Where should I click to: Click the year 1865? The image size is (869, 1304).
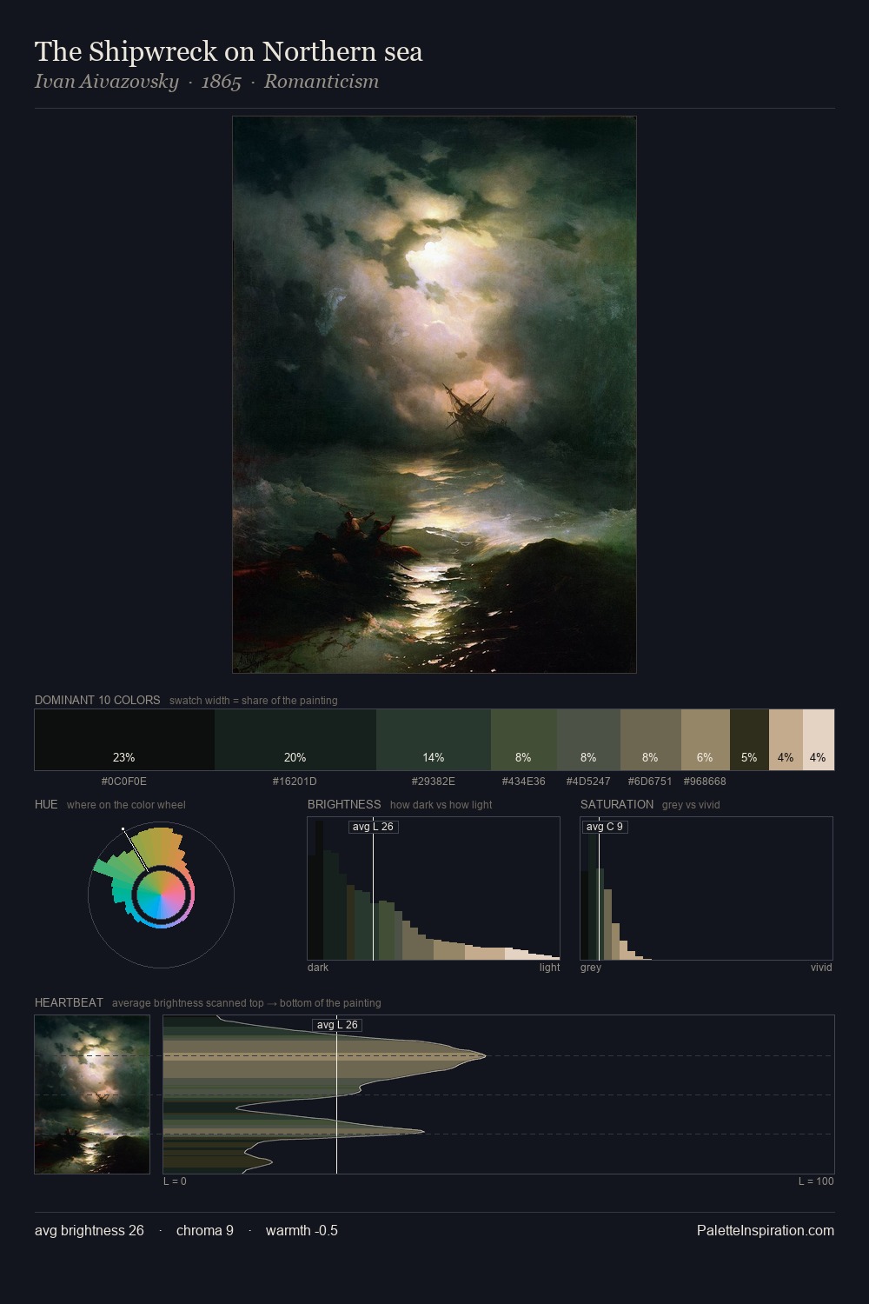click(x=221, y=82)
